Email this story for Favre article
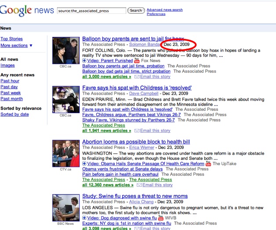The width and height of the screenshot is (276, 230). [x=155, y=131]
